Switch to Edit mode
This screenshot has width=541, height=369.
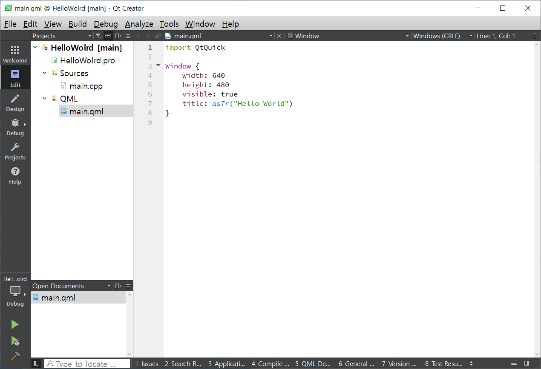click(15, 78)
